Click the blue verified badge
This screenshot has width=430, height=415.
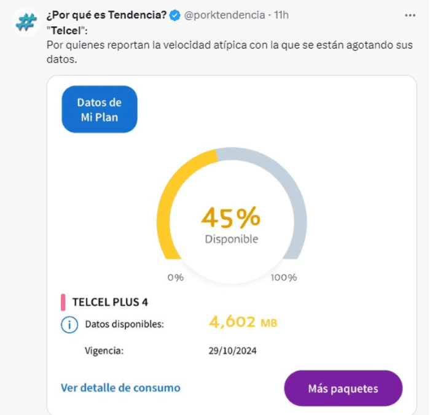[x=174, y=15]
